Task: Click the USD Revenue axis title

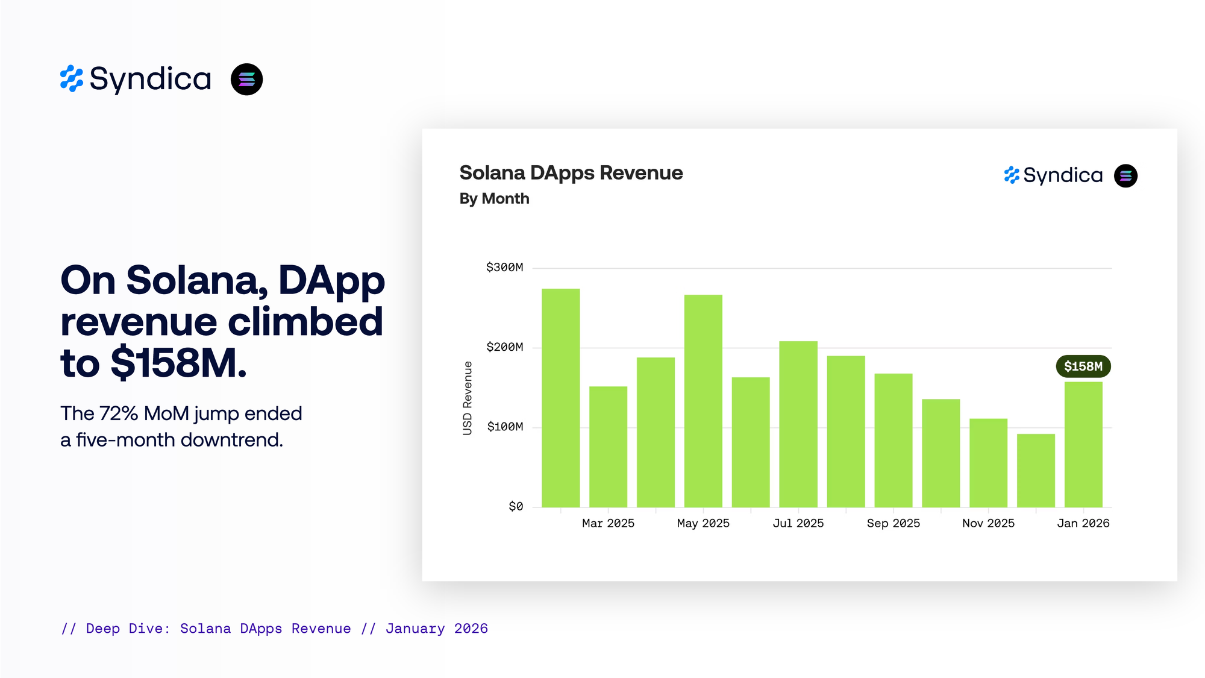Action: click(468, 398)
